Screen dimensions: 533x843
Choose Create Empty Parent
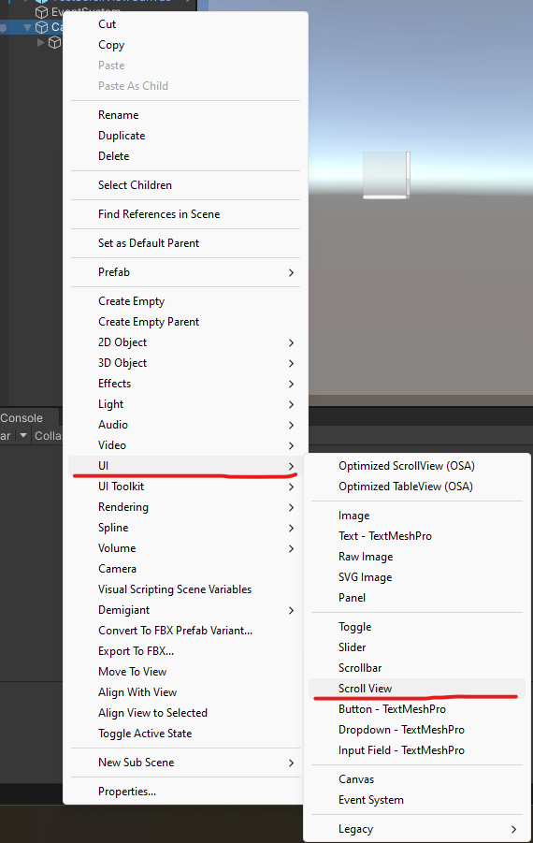[185, 322]
